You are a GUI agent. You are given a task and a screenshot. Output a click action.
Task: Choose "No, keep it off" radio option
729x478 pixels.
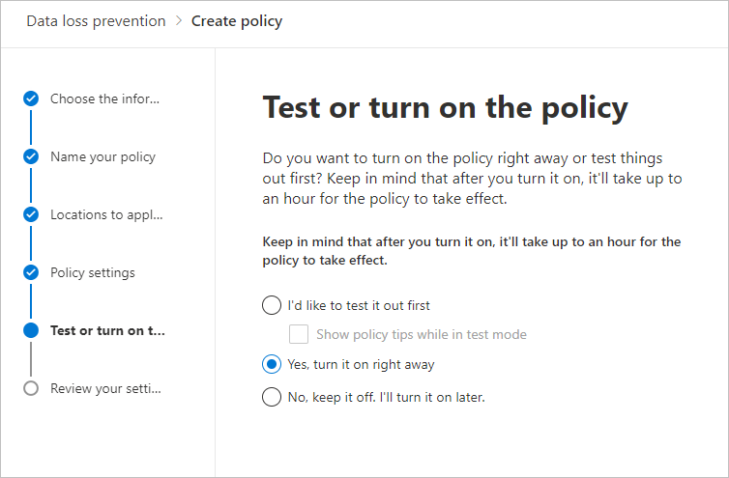[272, 397]
